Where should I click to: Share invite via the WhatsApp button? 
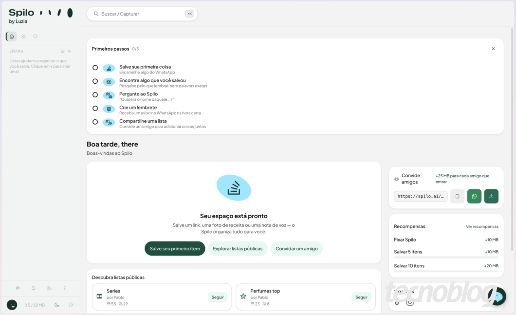click(474, 196)
